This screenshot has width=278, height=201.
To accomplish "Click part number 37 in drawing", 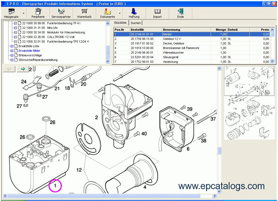I will 213,119.
